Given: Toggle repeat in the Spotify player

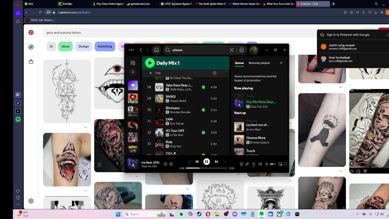Looking at the screenshot, I should [225, 162].
